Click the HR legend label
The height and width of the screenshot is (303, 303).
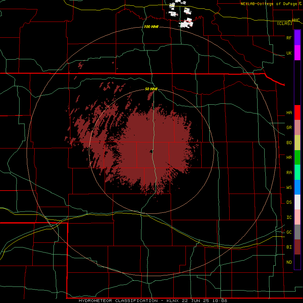click(289, 158)
